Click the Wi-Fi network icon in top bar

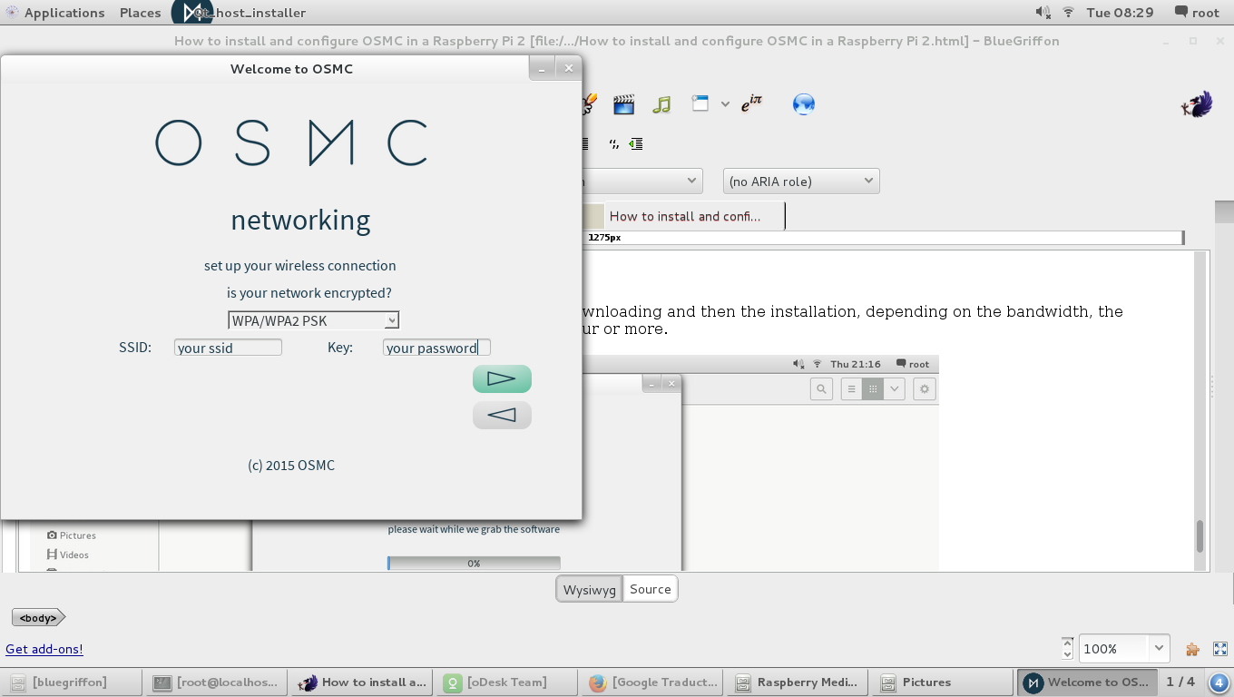coord(1069,13)
